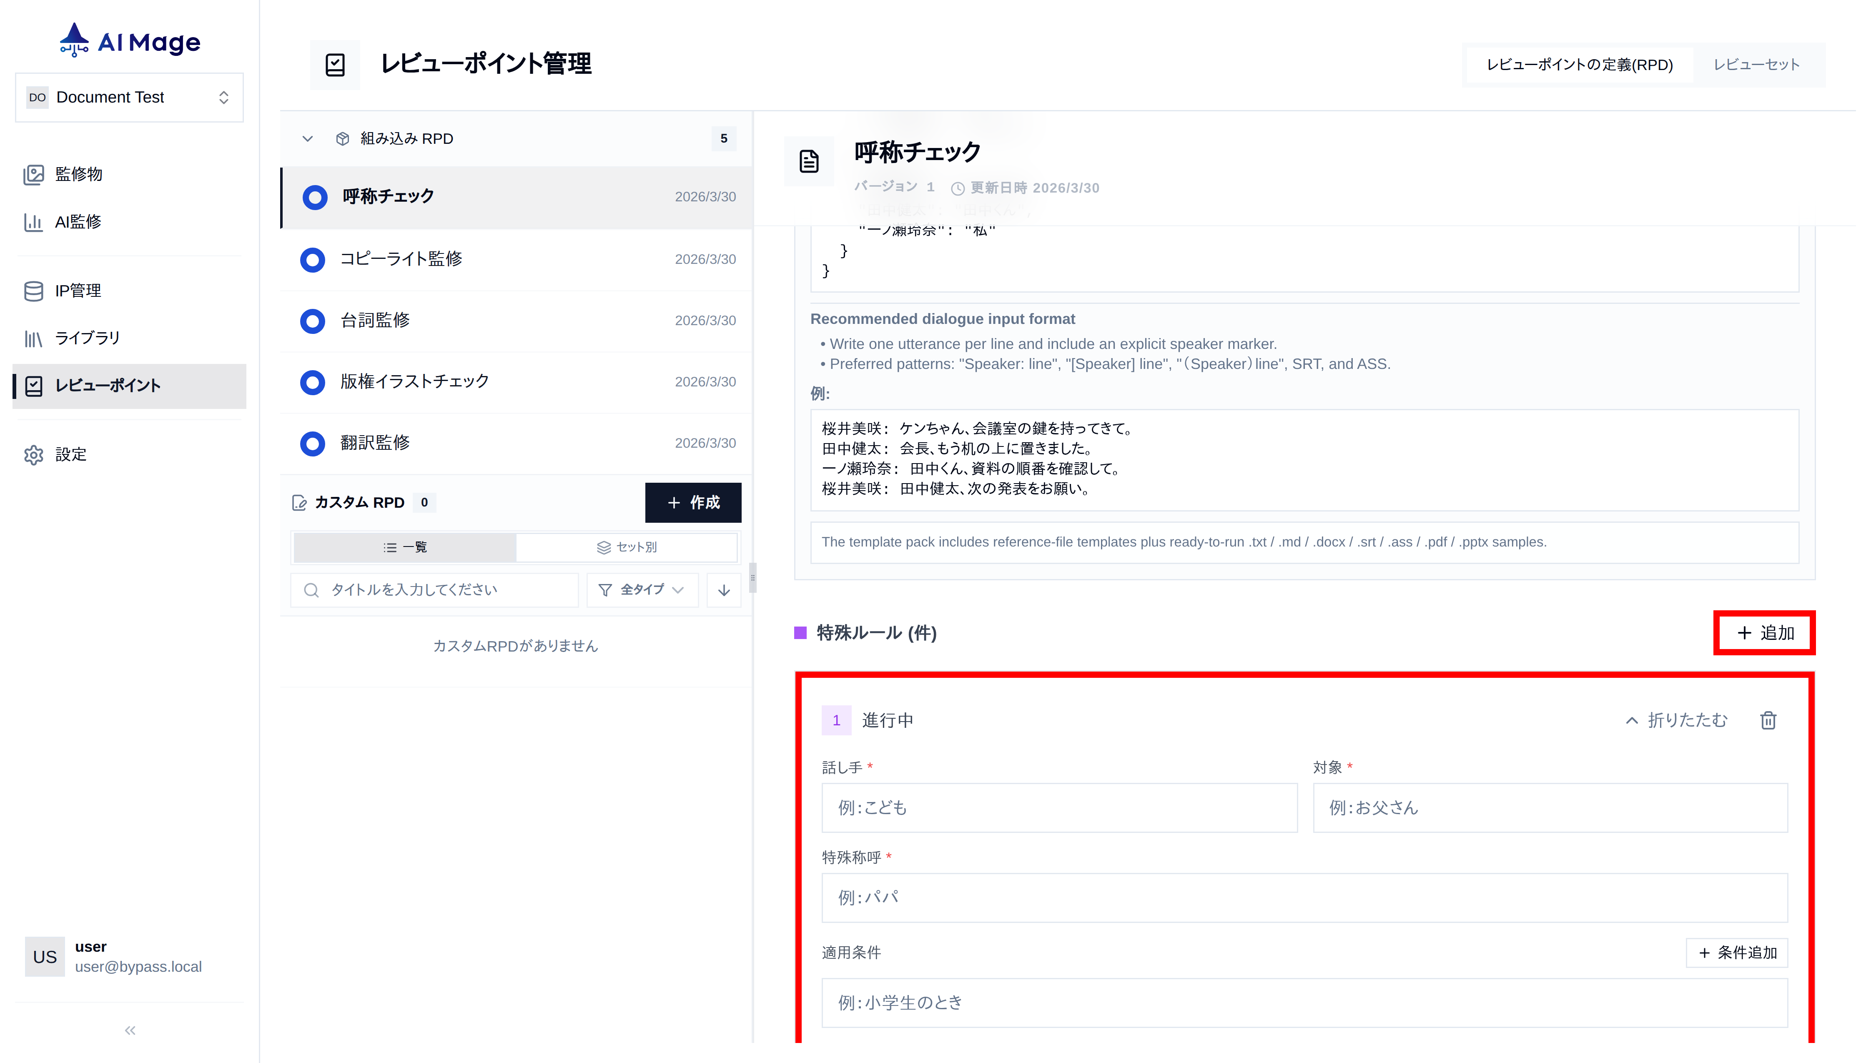Switch list view to 一覧

pos(405,547)
